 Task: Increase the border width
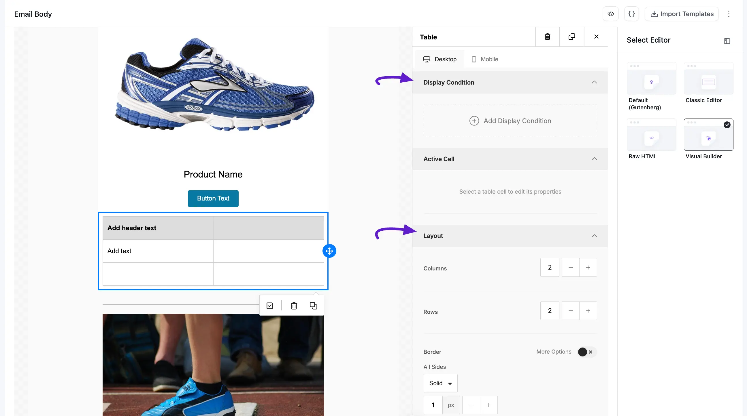point(488,405)
